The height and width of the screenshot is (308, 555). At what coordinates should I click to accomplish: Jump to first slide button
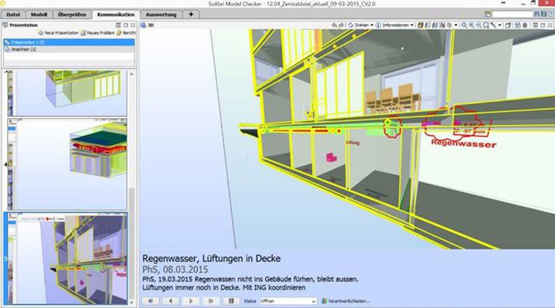[151, 301]
